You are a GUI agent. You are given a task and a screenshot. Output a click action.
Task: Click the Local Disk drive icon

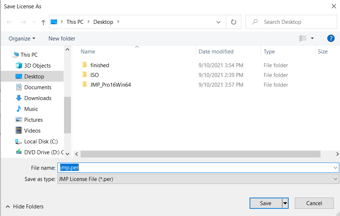tap(19, 142)
